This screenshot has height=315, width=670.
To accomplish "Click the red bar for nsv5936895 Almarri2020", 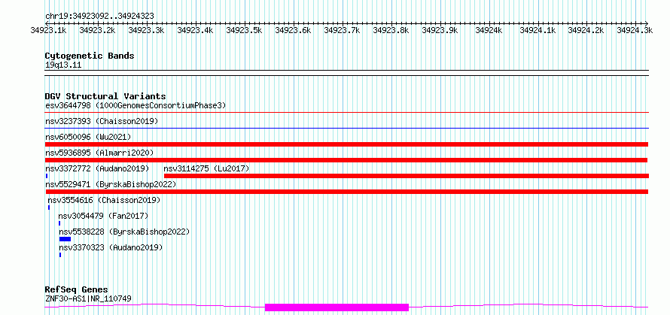I will (x=346, y=160).
